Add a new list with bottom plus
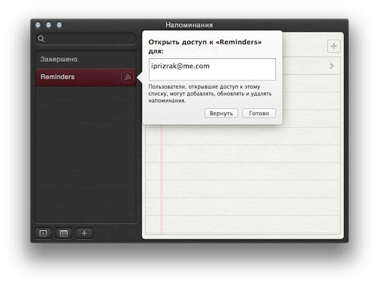This screenshot has height=285, width=379. click(x=84, y=233)
